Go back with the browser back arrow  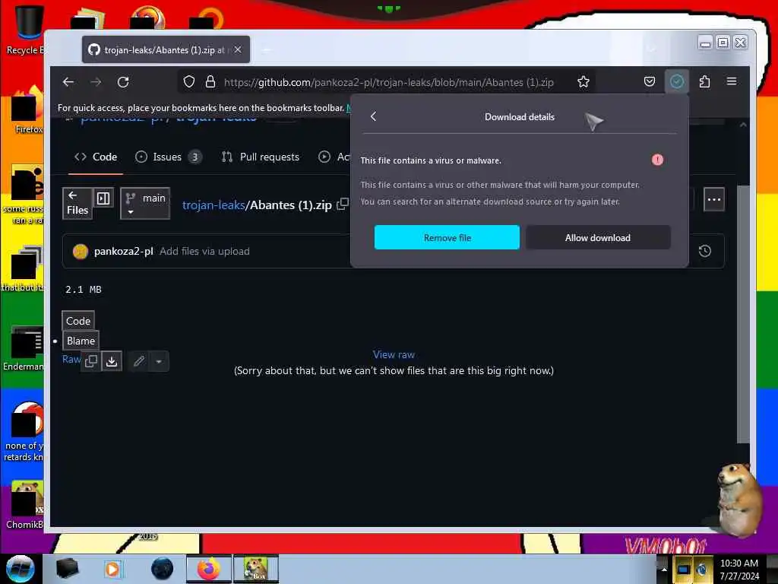tap(68, 82)
